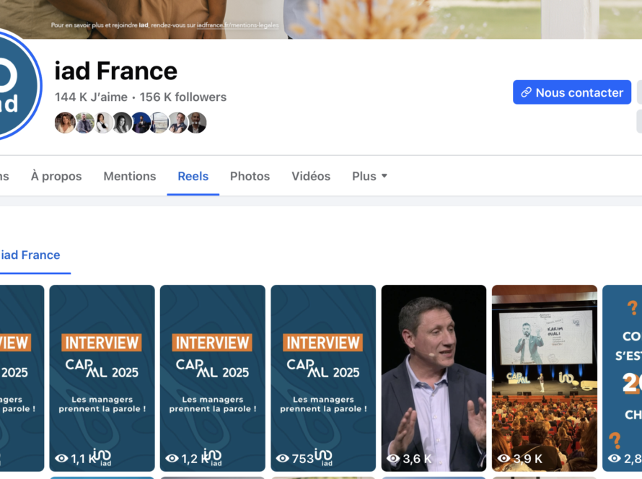Image resolution: width=642 pixels, height=479 pixels.
Task: Open the Photos tab
Action: pyautogui.click(x=250, y=176)
